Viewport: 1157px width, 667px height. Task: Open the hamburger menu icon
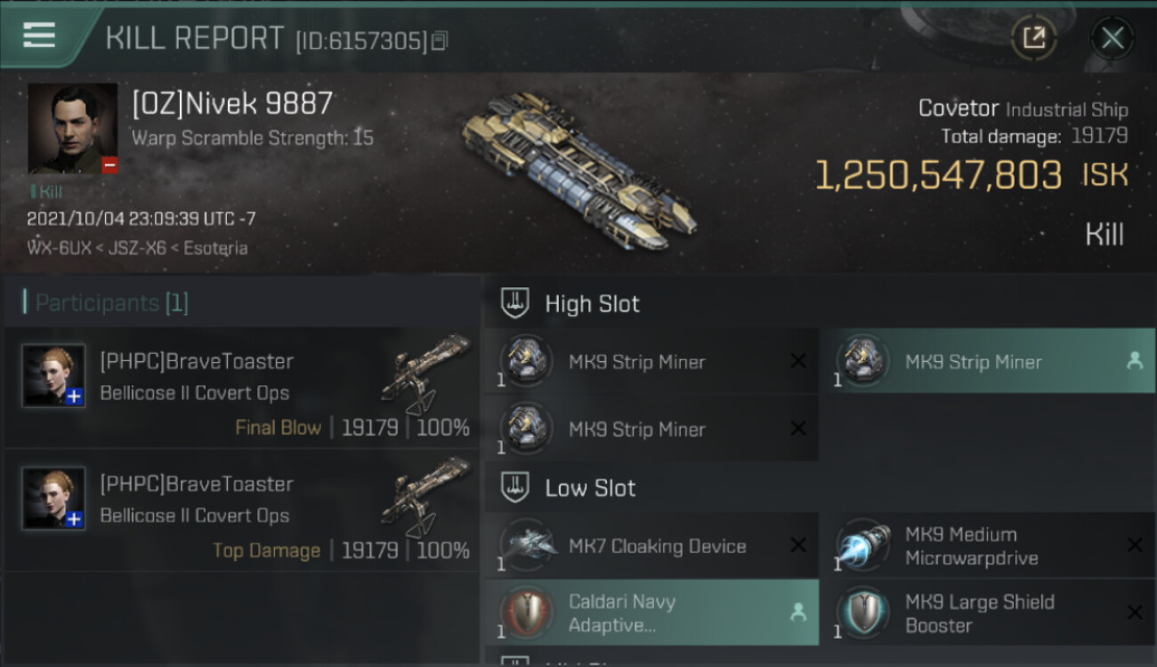click(38, 36)
